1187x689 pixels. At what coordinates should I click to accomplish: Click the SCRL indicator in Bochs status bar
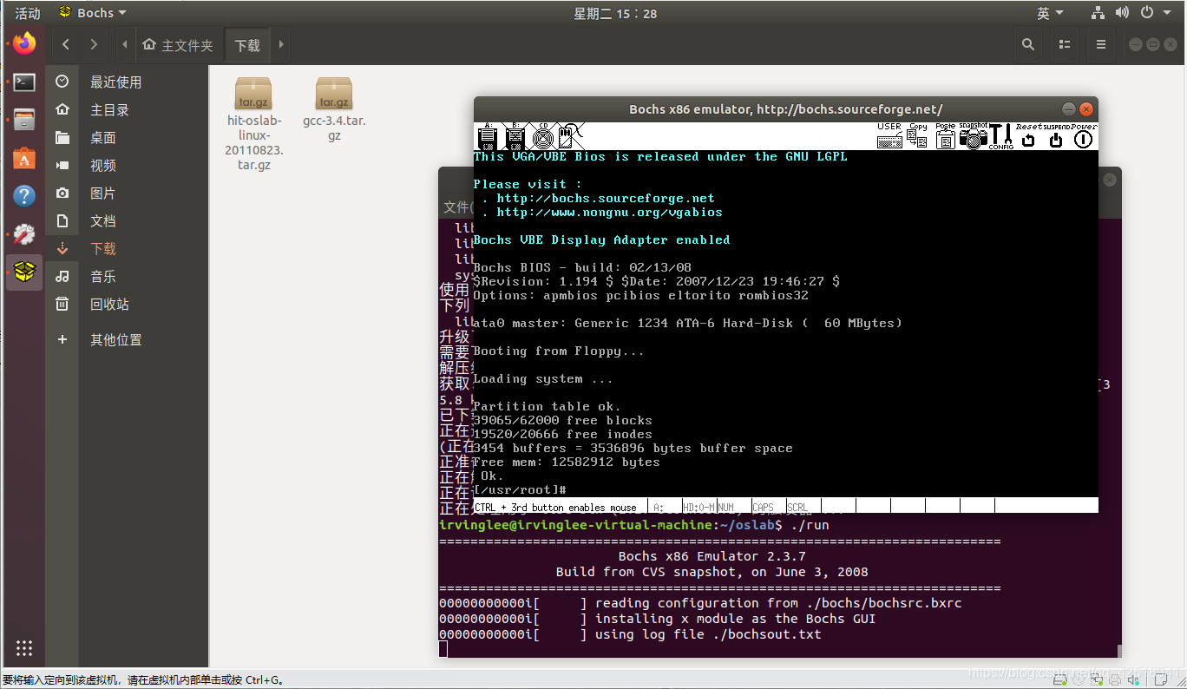tap(803, 507)
